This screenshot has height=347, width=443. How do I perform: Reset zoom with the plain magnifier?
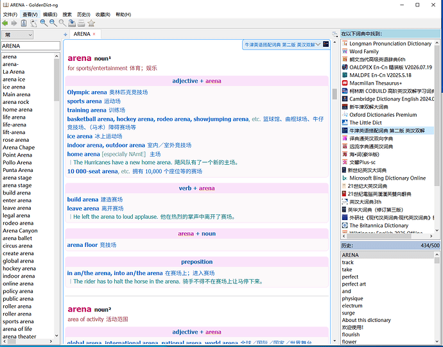point(62,23)
